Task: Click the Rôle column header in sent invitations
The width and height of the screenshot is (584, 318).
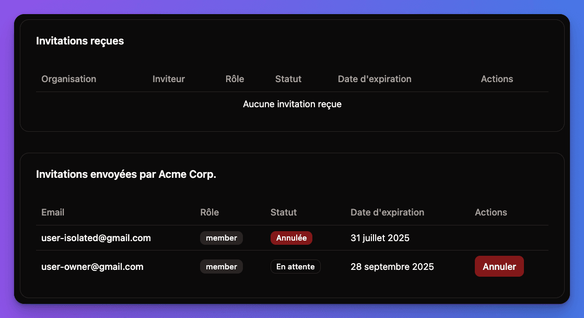Action: (x=209, y=212)
